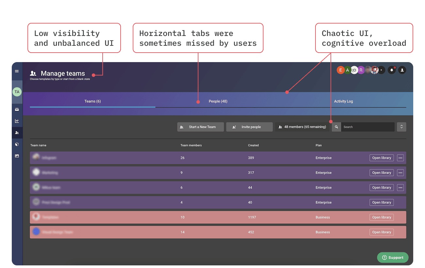Switch to the People (48) tab
425x268 pixels.
[x=218, y=101]
